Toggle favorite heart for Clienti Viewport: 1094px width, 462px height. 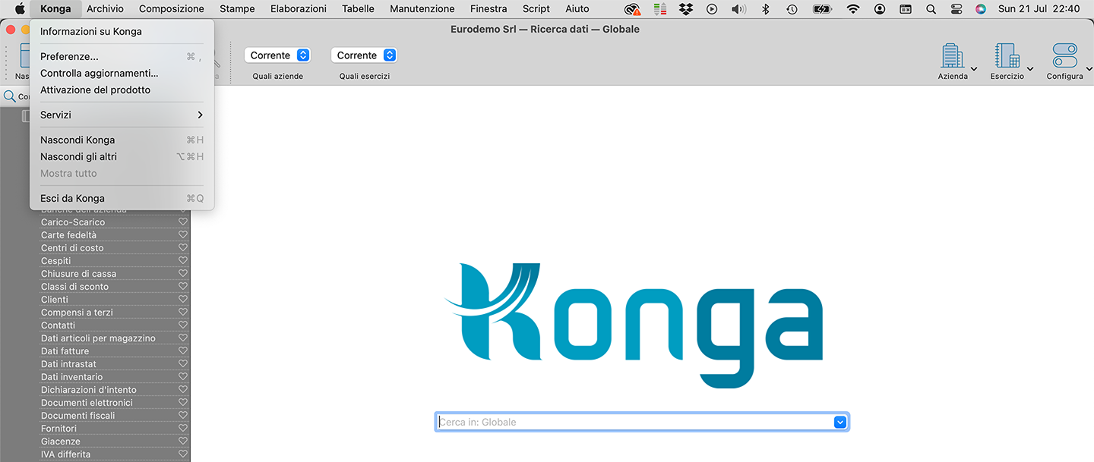(x=183, y=299)
